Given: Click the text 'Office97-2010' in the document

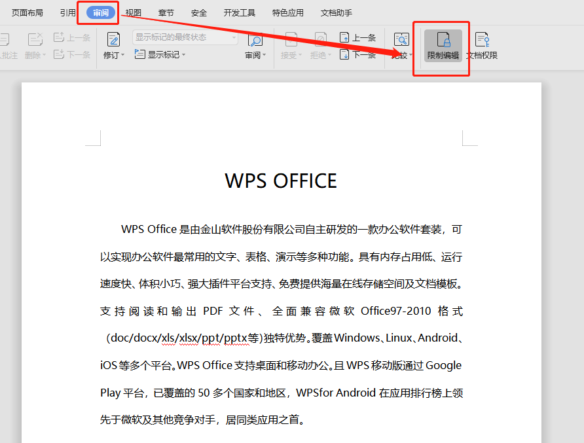Looking at the screenshot, I should pos(396,311).
